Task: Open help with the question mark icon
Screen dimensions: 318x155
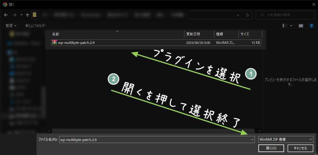Action: click(x=312, y=25)
